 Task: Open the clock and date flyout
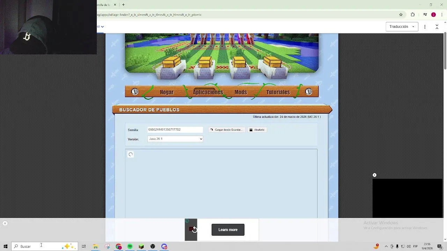point(427,246)
